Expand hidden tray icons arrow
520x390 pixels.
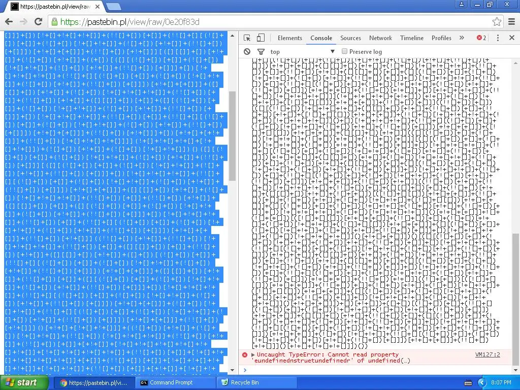point(482,383)
